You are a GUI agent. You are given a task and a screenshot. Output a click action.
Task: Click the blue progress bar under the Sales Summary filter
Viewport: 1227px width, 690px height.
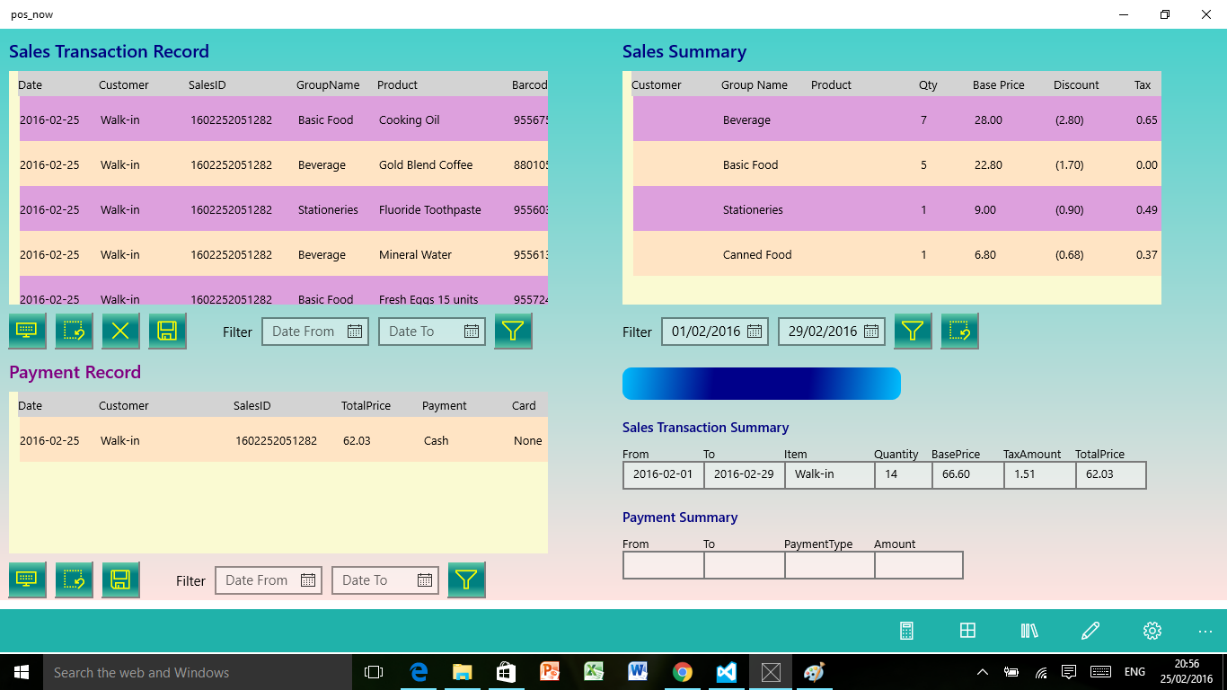762,383
